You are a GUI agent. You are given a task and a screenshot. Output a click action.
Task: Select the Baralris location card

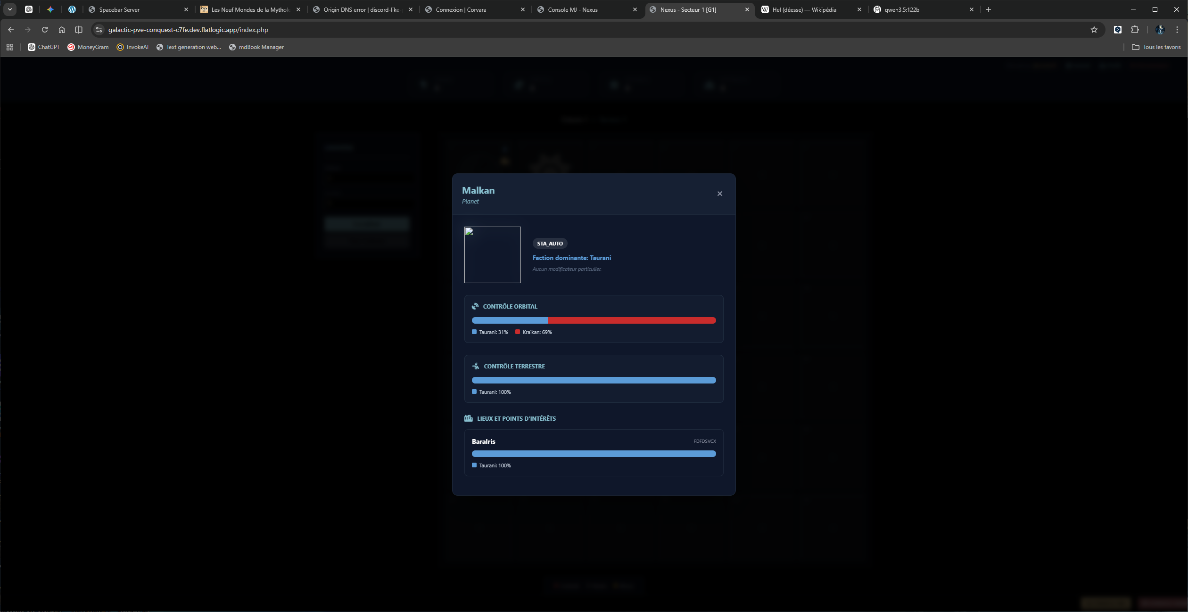tap(594, 452)
